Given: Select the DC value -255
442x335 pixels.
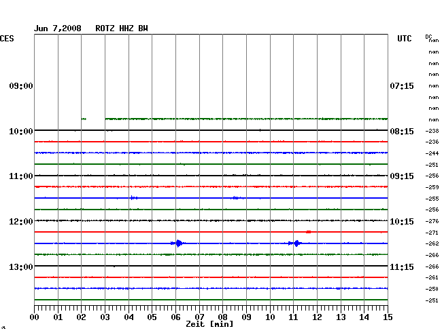Looking at the screenshot, I should point(432,199).
